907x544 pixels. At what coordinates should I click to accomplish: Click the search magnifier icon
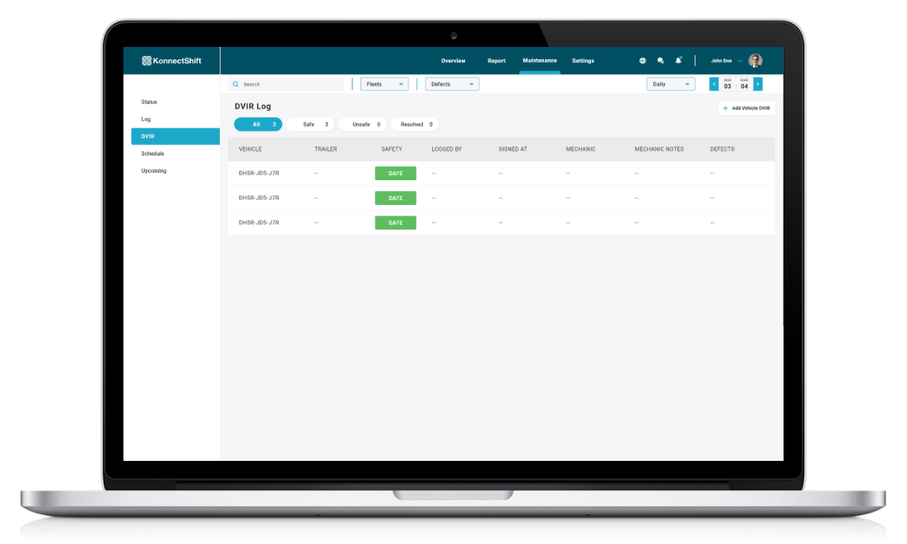(235, 84)
